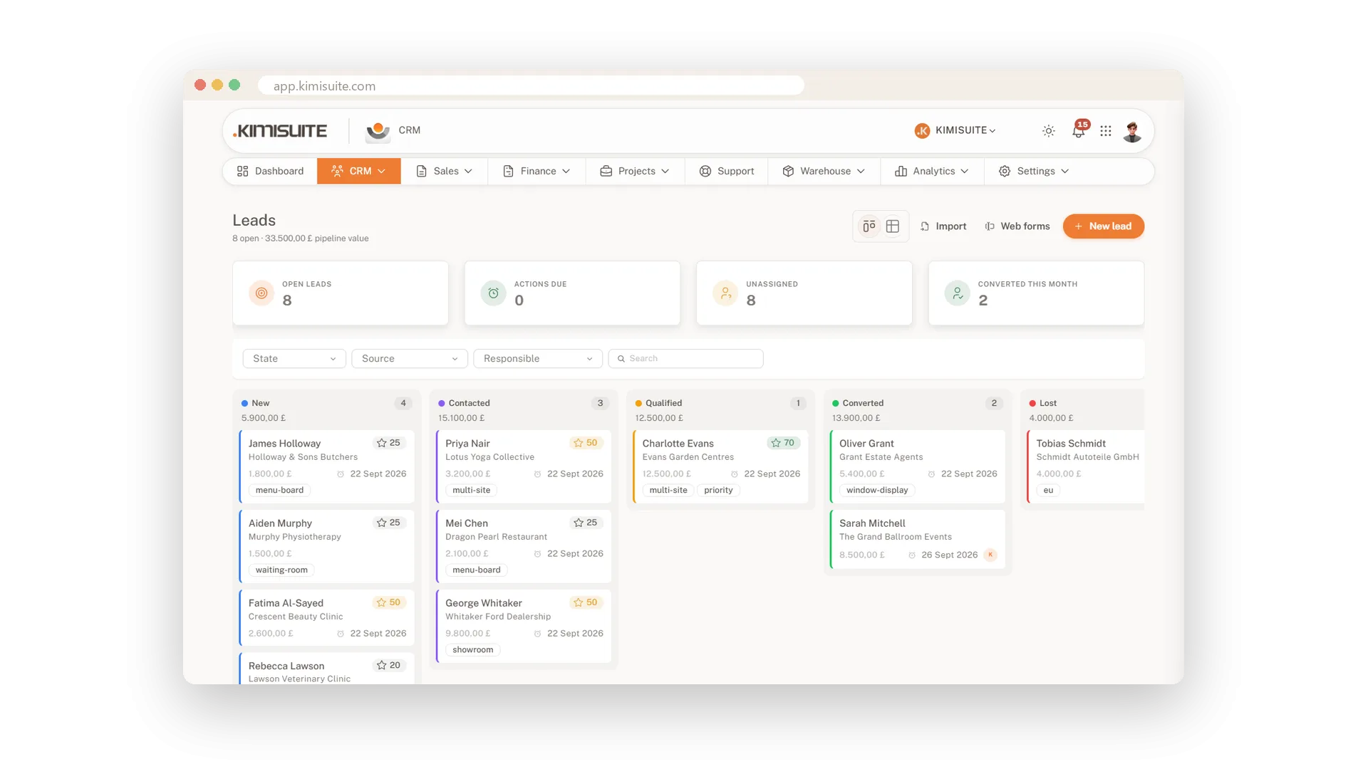
Task: Open notifications bell with 15 badge
Action: [1079, 130]
